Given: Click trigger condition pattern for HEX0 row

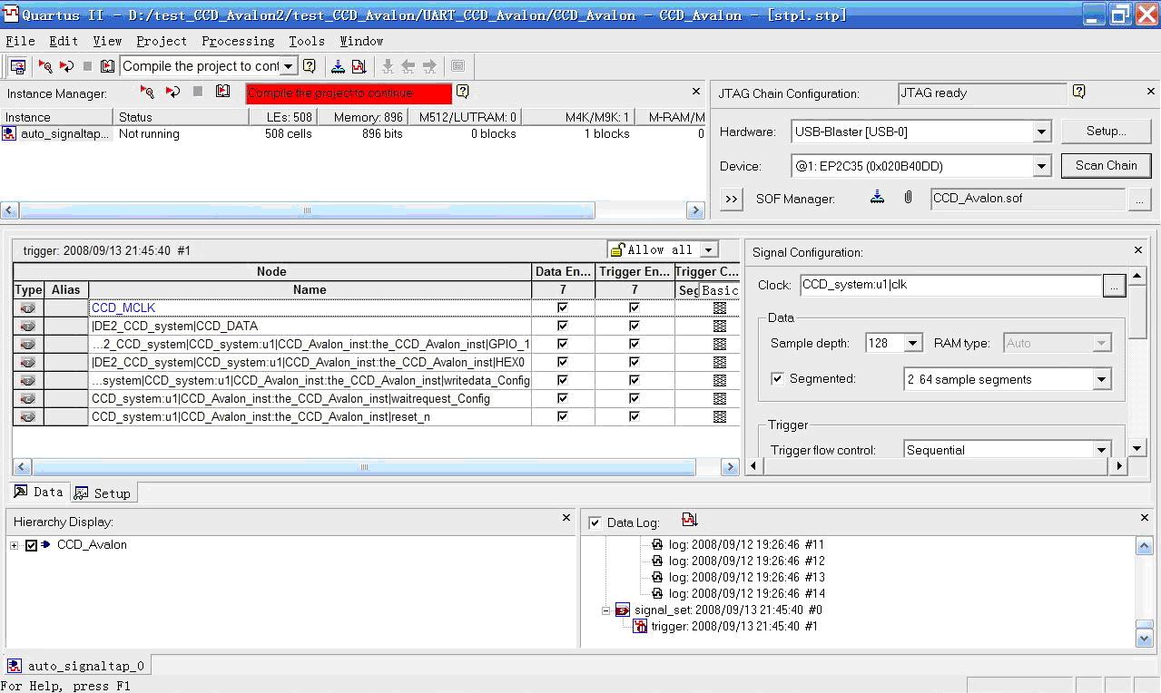Looking at the screenshot, I should pyautogui.click(x=720, y=362).
